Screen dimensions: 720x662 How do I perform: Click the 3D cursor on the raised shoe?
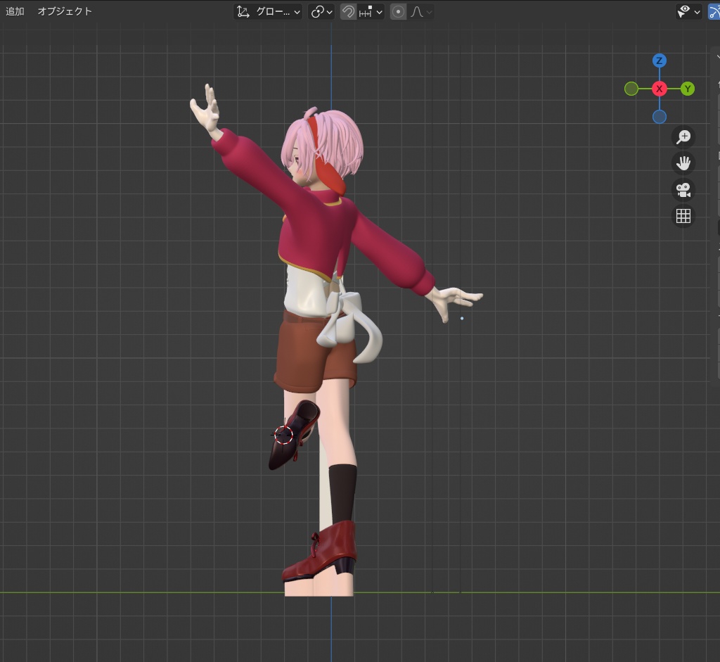click(283, 435)
